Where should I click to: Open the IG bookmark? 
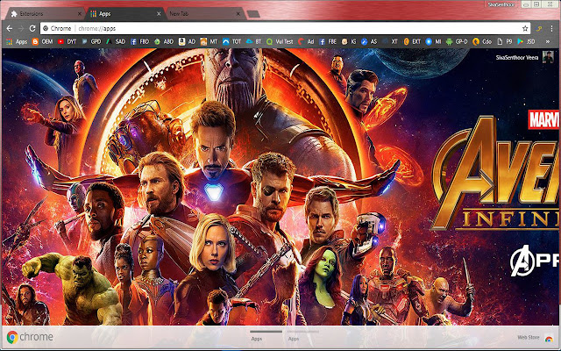tap(349, 41)
